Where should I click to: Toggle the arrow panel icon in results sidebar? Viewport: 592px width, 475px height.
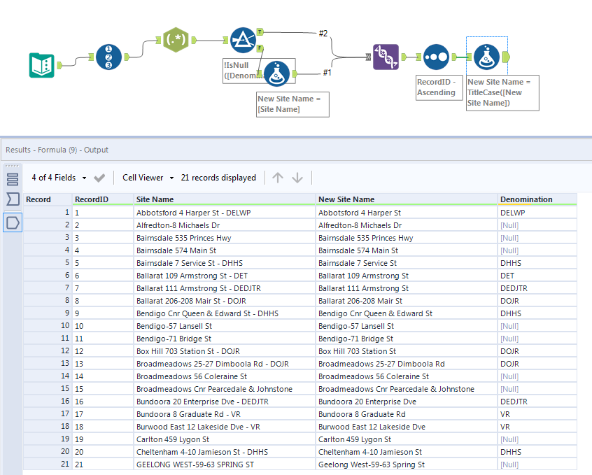pos(11,201)
